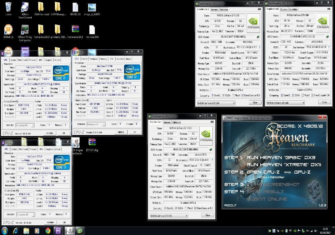The width and height of the screenshot is (335, 235).
Task: Select the ERROR.LOG file icon
Action: (75, 9)
